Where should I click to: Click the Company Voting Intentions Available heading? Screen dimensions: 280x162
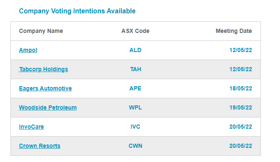coord(77,11)
